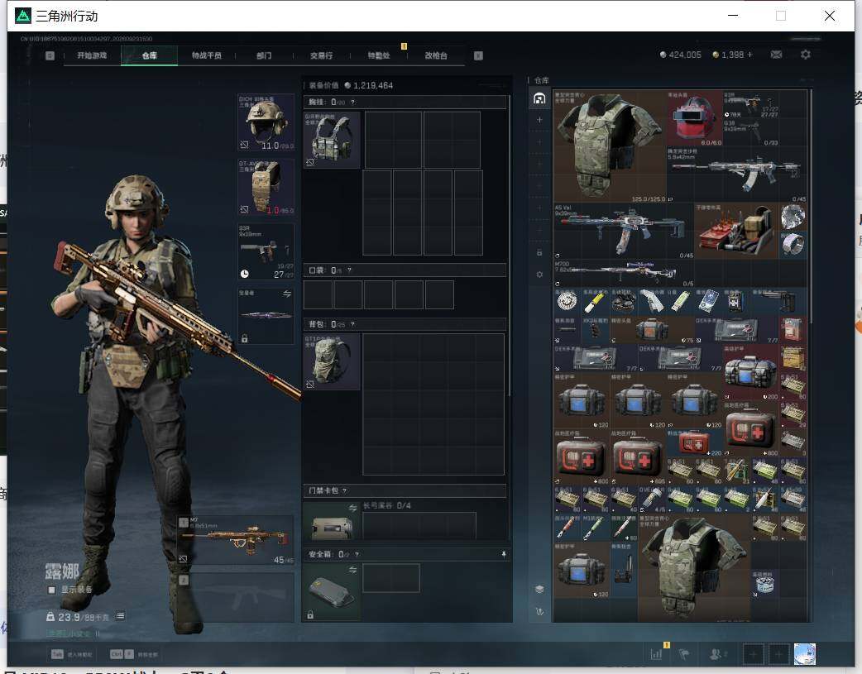Click the left tab-navigation key icon

point(50,55)
